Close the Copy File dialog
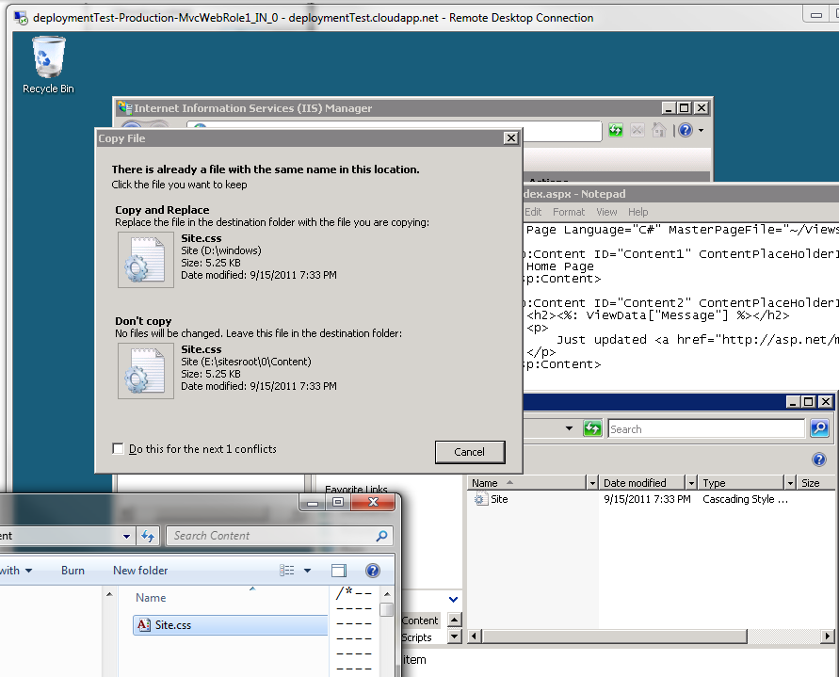This screenshot has height=677, width=839. (511, 138)
